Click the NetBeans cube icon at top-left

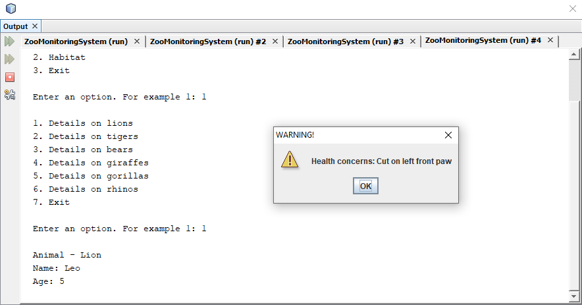[11, 9]
